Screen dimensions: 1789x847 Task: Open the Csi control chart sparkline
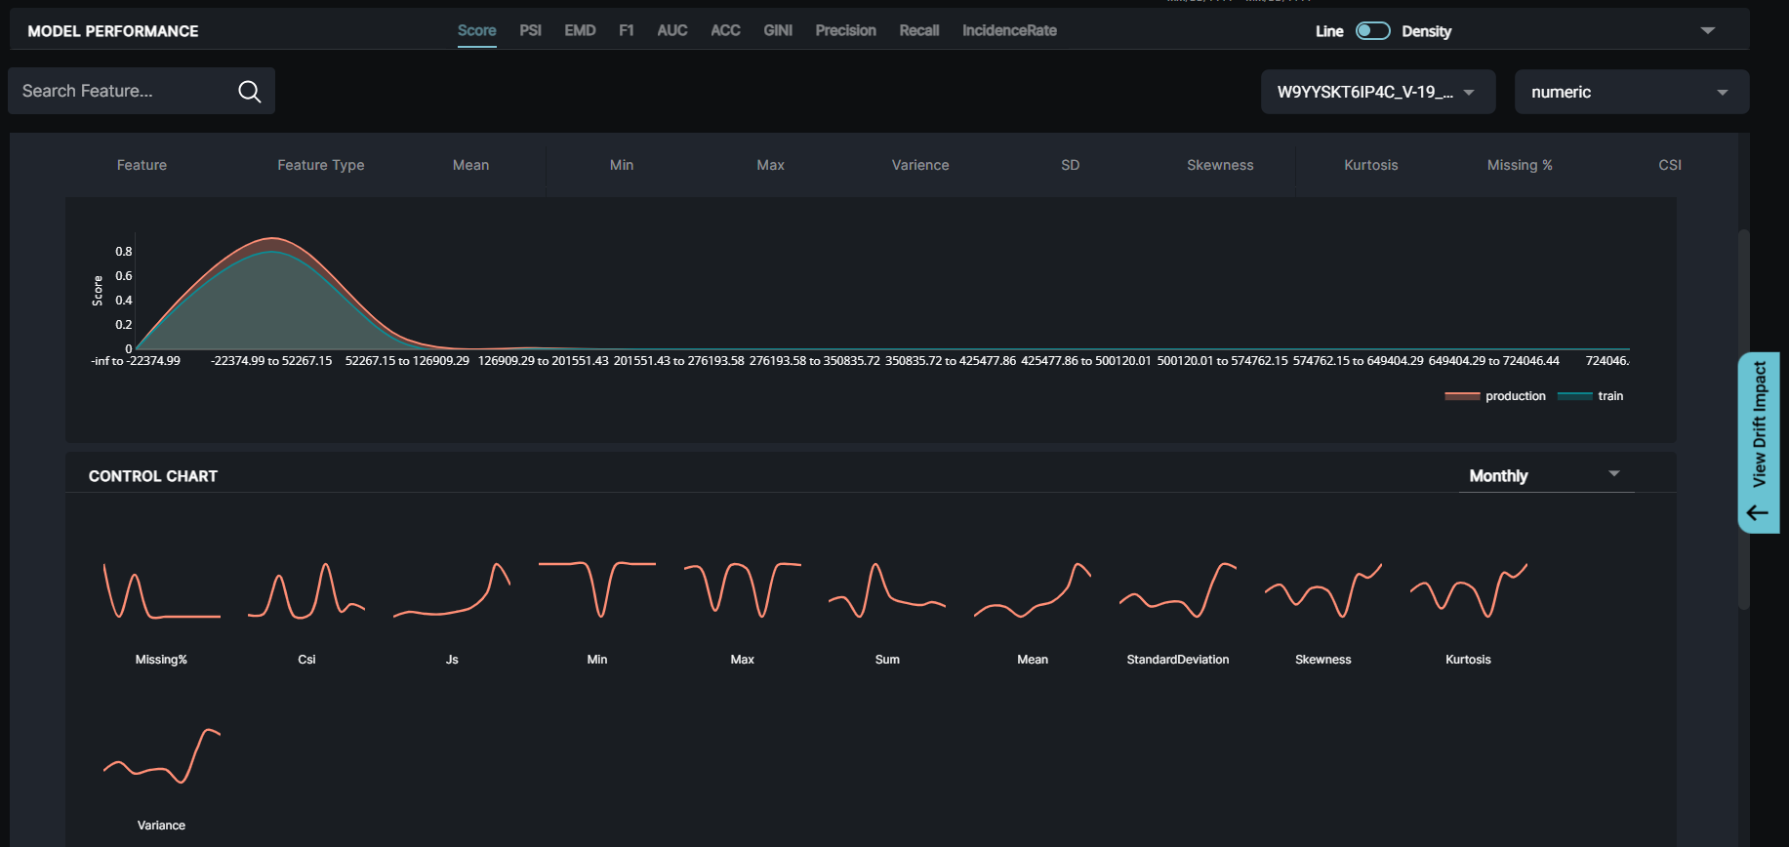[x=306, y=591]
